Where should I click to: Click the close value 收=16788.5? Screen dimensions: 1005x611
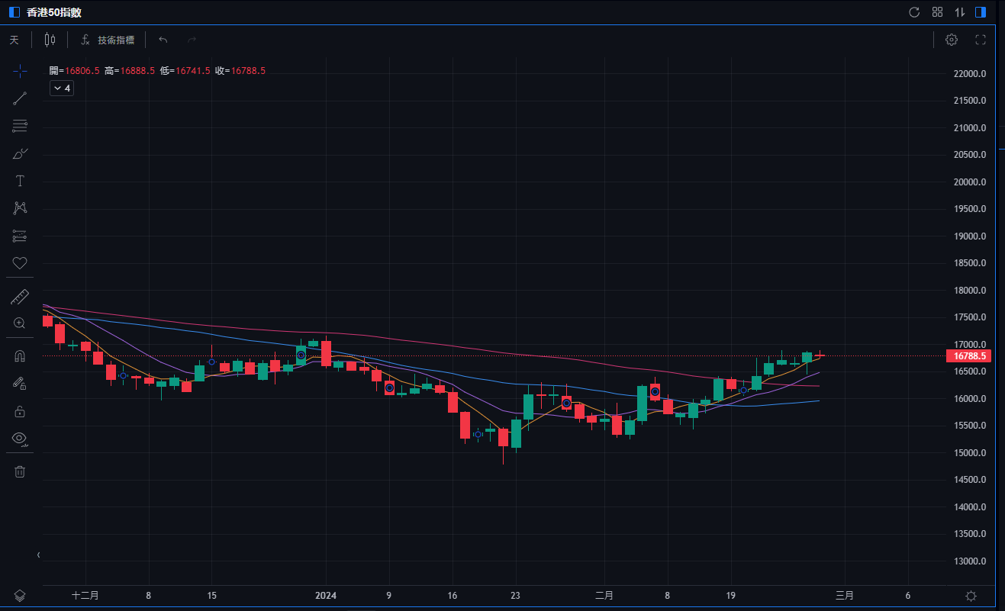(x=240, y=70)
